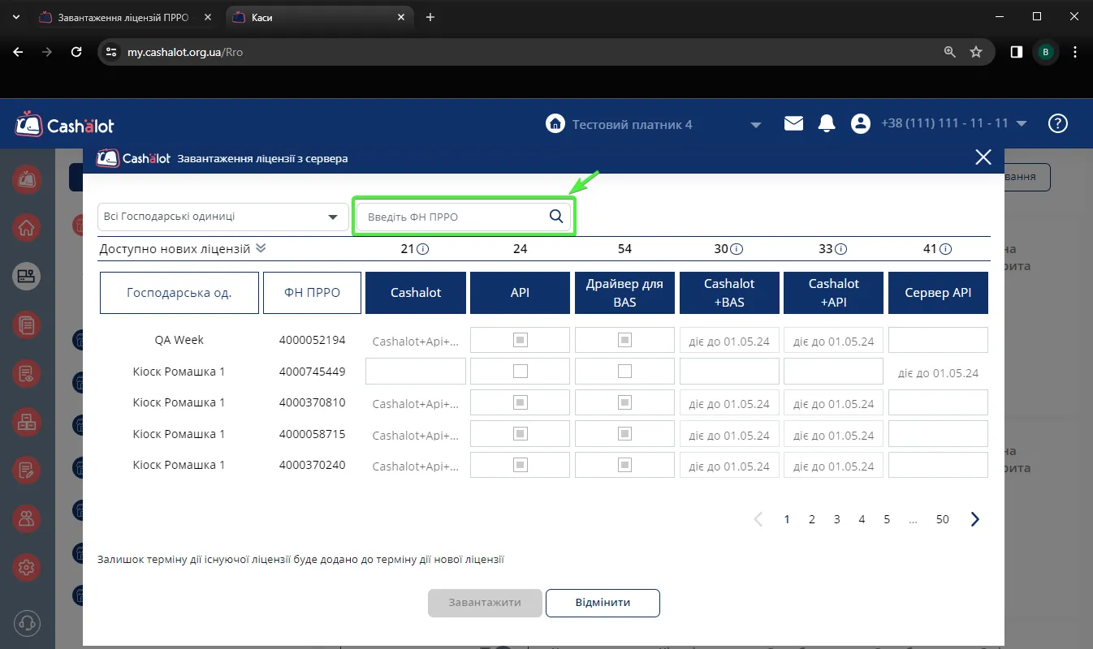Open the users sidebar icon
This screenshot has width=1093, height=649.
27,518
